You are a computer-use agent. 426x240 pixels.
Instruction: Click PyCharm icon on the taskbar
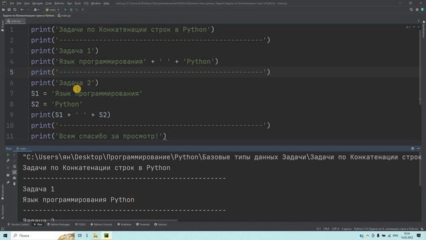106,235
